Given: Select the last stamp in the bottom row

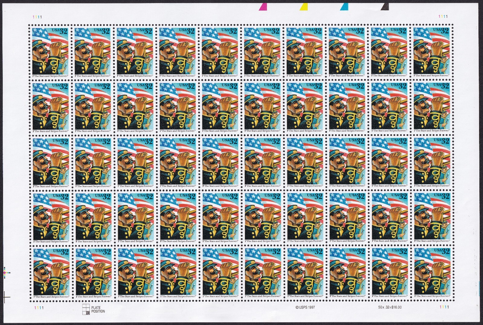Looking at the screenshot, I should pos(432,273).
